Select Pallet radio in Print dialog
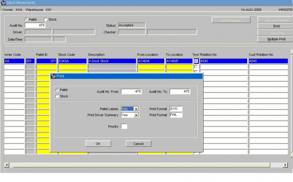The width and height of the screenshot is (293, 182). [x=57, y=90]
